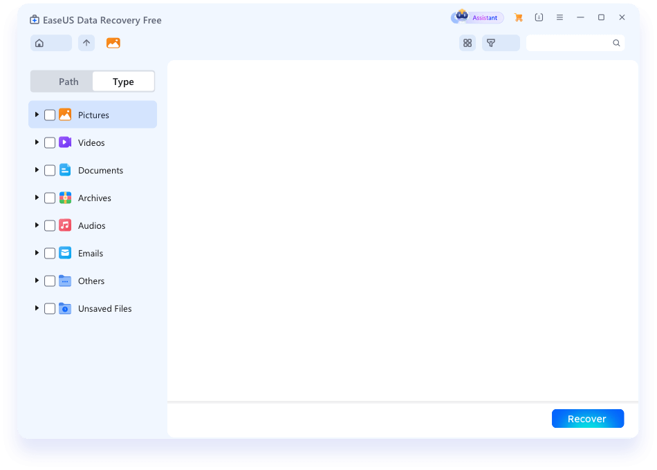Check the Unsaved Files checkbox
Viewport: 657px width, 470px height.
[x=50, y=308]
